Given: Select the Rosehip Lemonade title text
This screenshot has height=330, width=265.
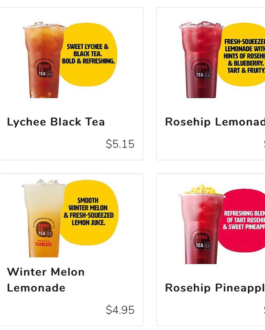Looking at the screenshot, I should click(215, 122).
